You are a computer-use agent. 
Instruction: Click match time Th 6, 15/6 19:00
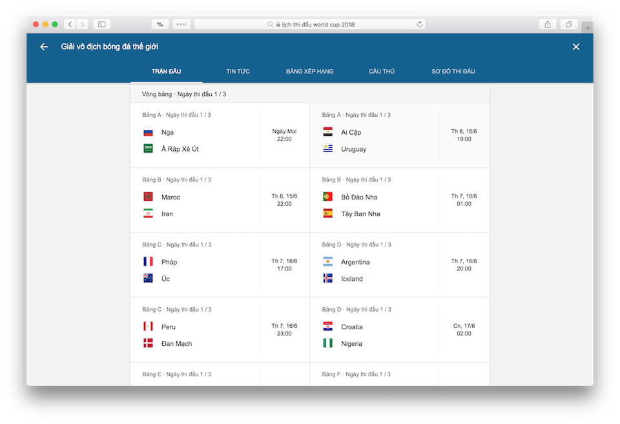[x=464, y=135]
